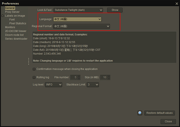Viewport: 180px width, 127px height.
Task: Enable confirmation message when closing application
Action: coord(34,69)
